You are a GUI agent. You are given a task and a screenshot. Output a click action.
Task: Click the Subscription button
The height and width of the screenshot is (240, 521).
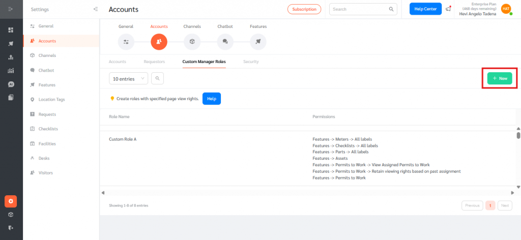pyautogui.click(x=304, y=9)
